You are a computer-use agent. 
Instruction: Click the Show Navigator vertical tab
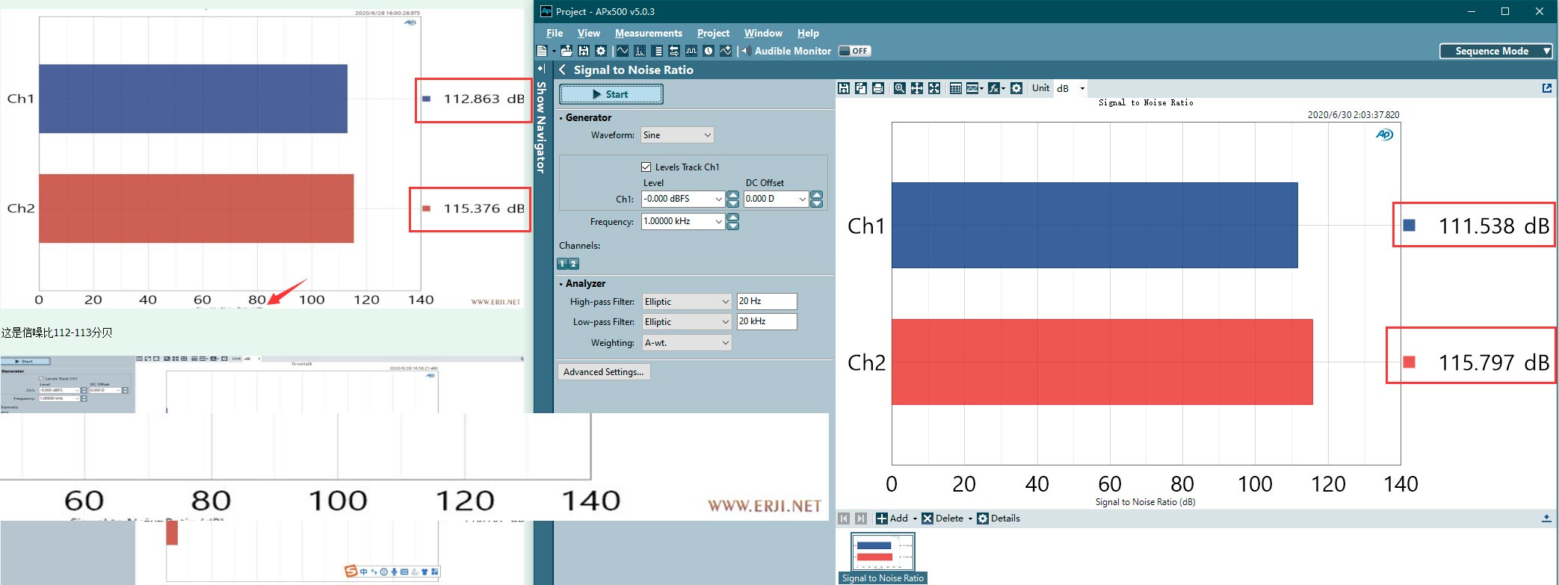[542, 128]
